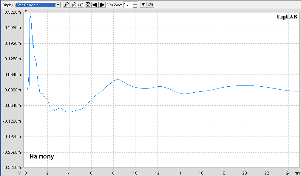301x176 pixels.
Task: Click the Vert Zoom label
Action: tap(115, 5)
